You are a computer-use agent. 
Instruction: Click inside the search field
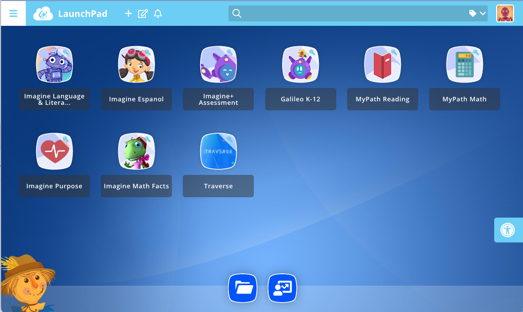[x=348, y=13]
